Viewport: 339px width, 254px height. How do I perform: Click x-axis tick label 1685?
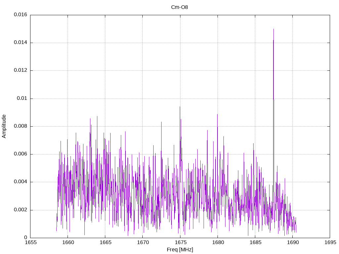[x=255, y=242]
